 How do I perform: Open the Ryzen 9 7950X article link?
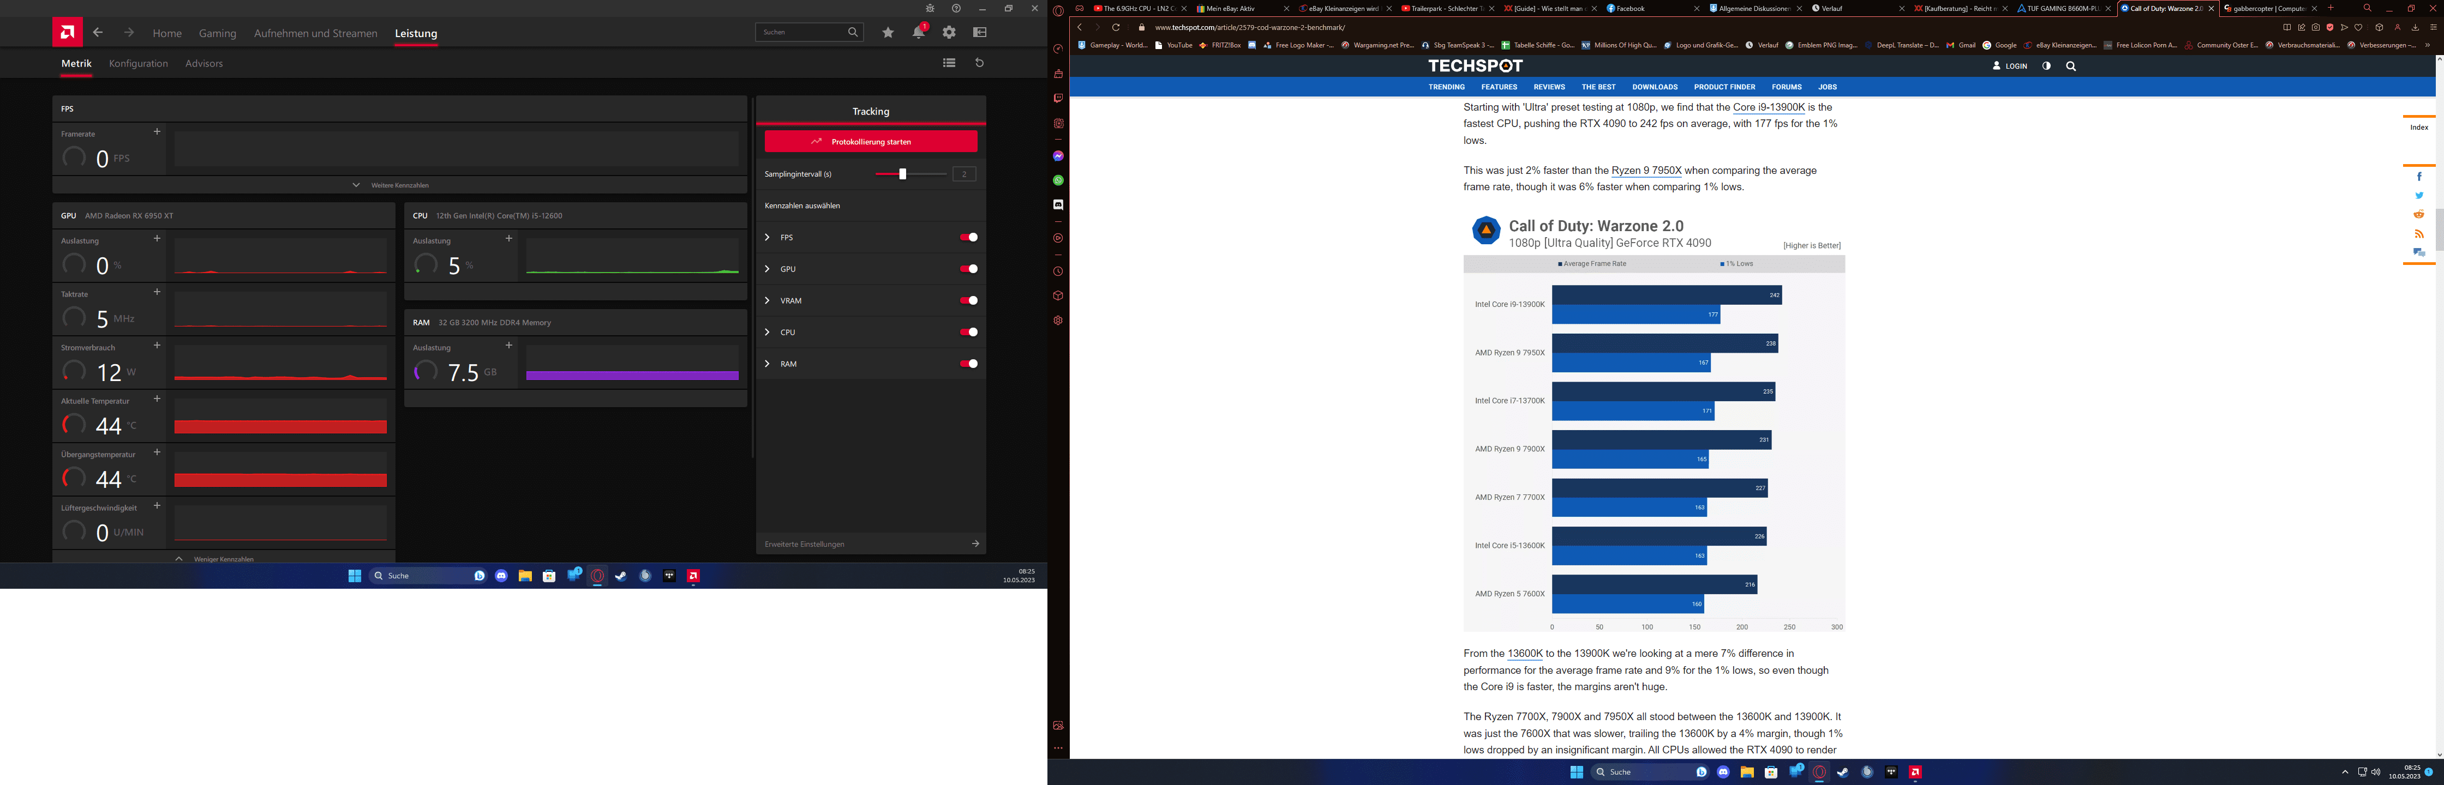[1646, 171]
